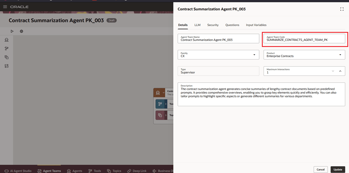
Task: Click the blue tools node icon on canvas
Action: (x=160, y=104)
